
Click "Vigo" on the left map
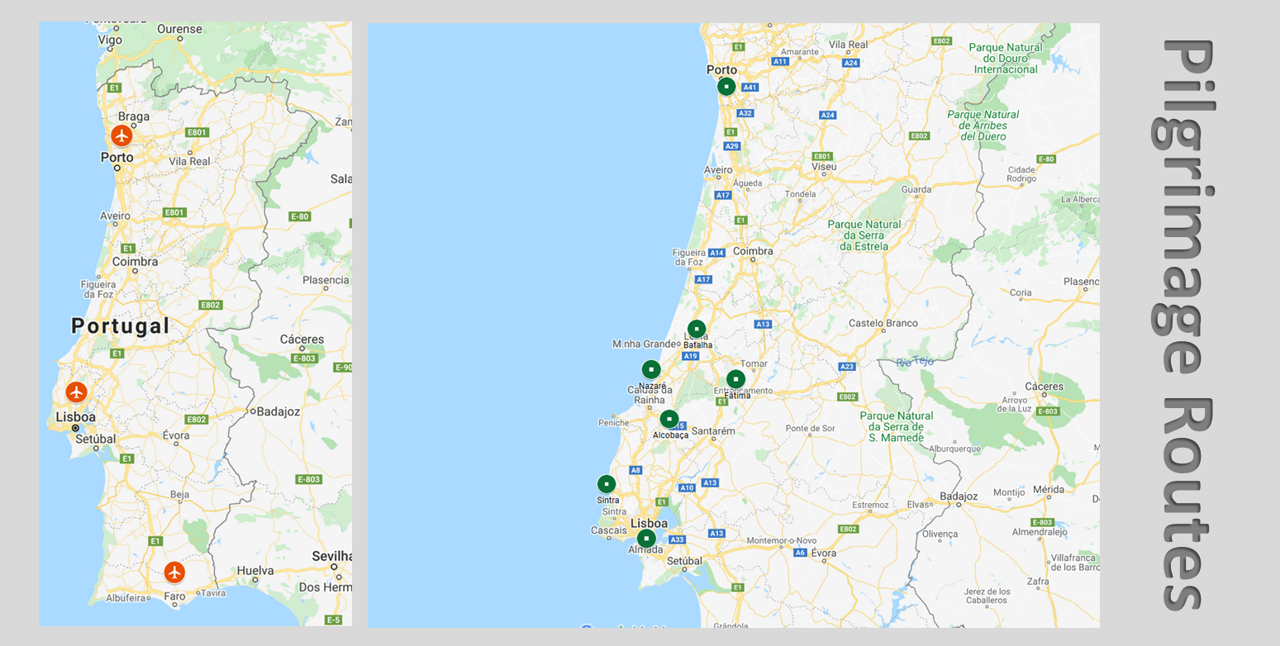[x=110, y=40]
